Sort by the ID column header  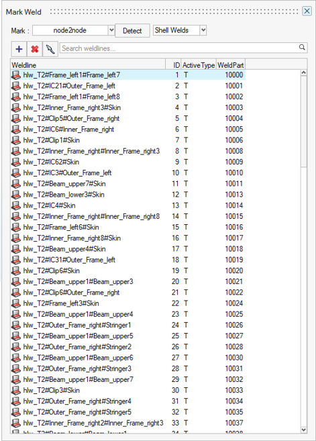pos(174,65)
